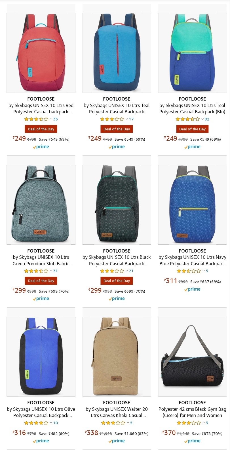This screenshot has width=230, height=450.
Task: Click prime badge under the ₹311 backpack
Action: pos(192,289)
